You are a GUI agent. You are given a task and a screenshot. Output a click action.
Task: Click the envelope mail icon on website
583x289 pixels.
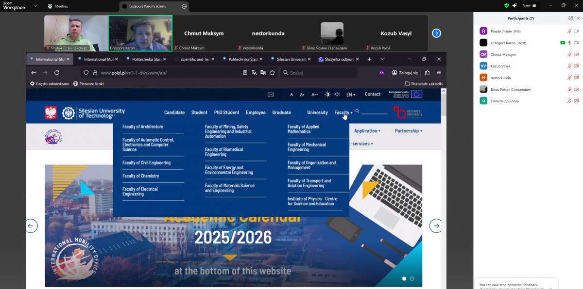(271, 95)
